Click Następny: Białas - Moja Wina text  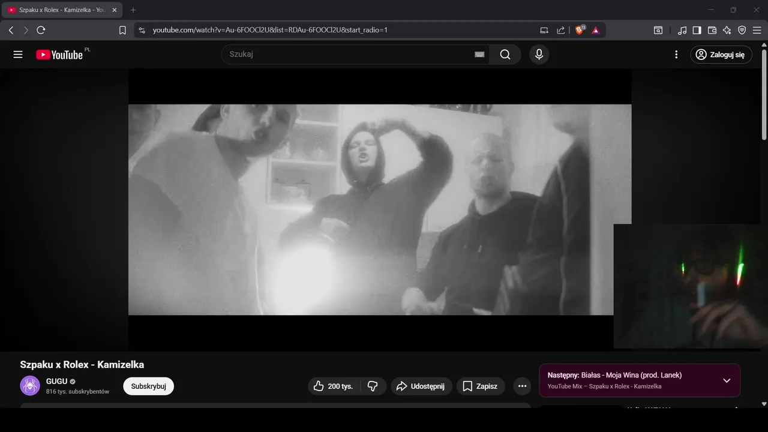pos(614,375)
